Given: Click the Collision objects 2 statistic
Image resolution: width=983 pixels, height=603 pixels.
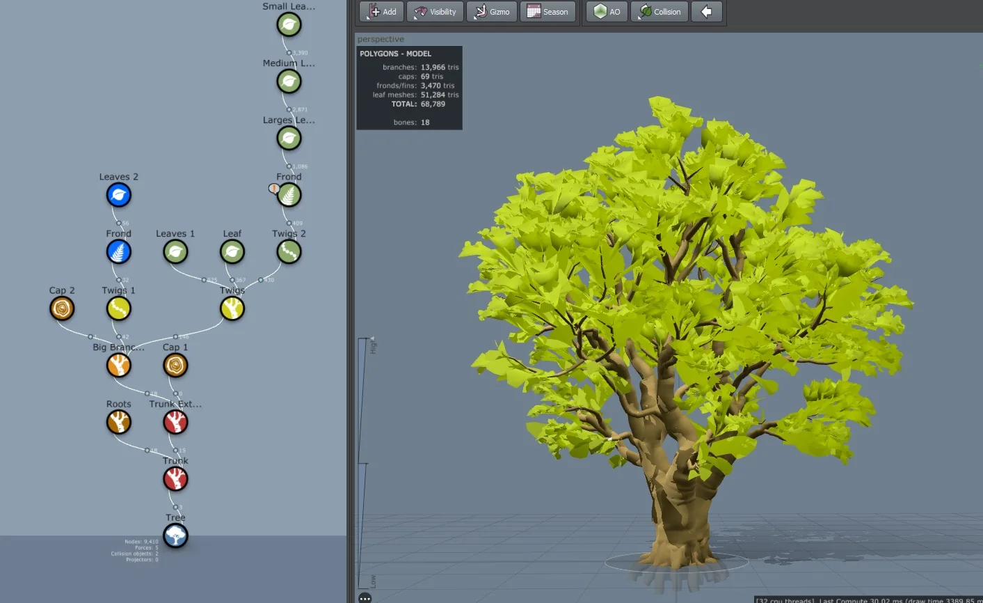Looking at the screenshot, I should pos(134,554).
